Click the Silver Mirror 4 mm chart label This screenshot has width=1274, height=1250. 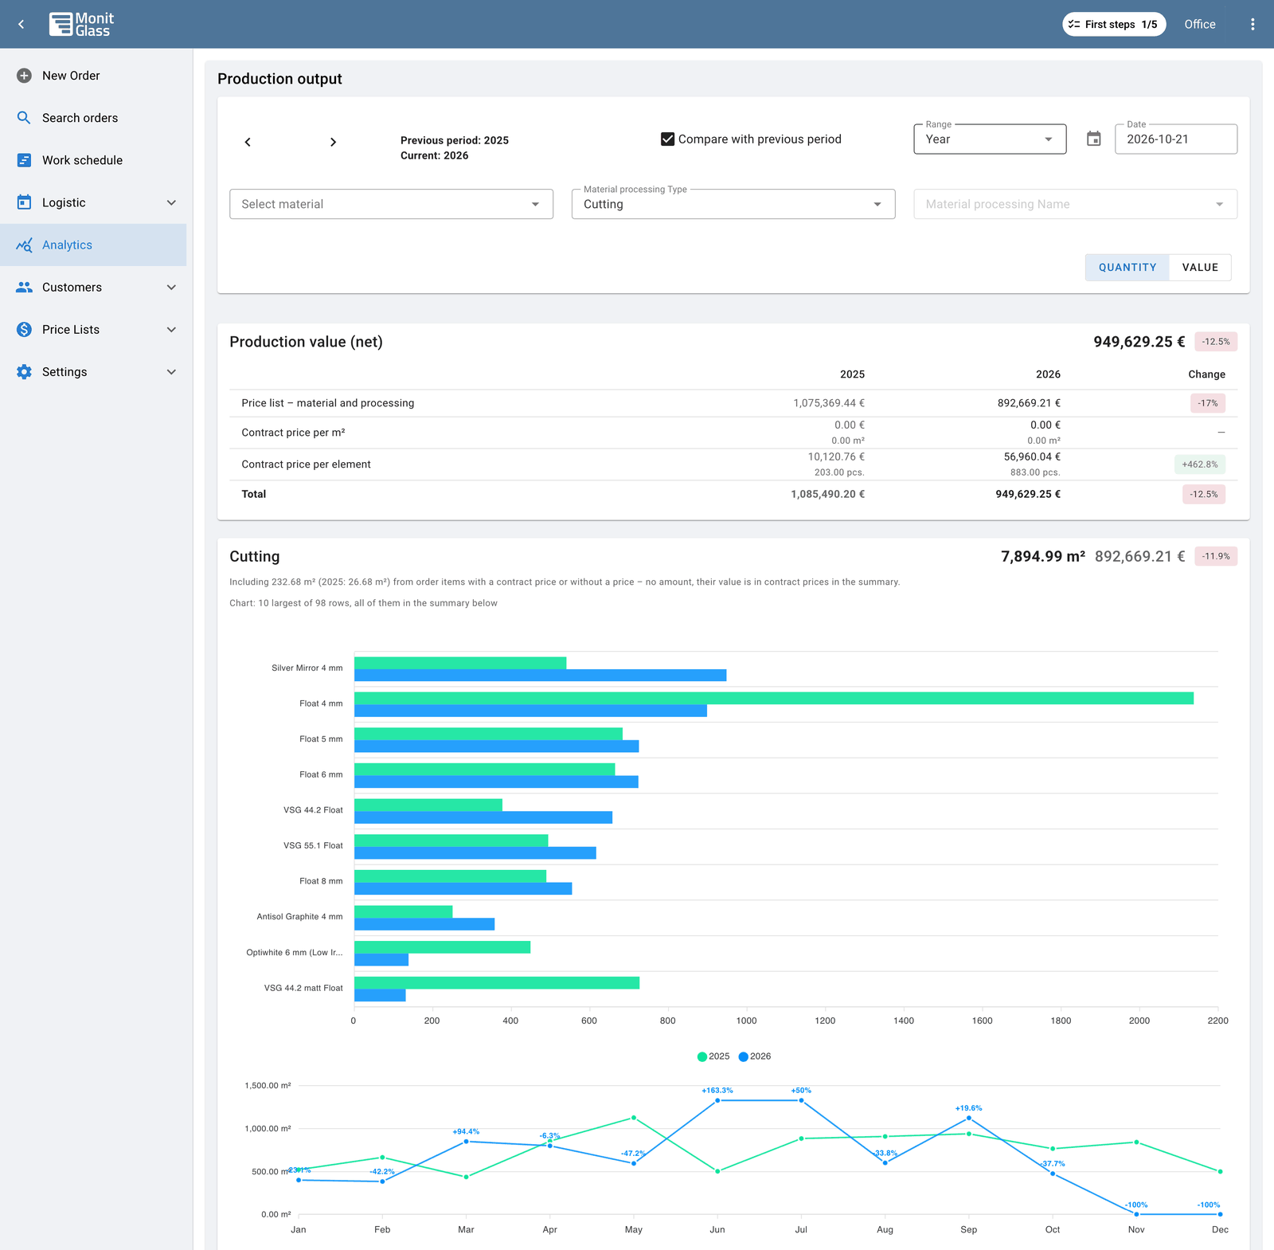307,668
